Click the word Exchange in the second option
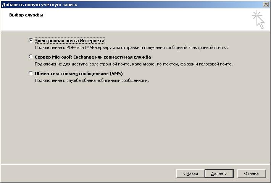This screenshot has width=271, height=183. coord(84,57)
